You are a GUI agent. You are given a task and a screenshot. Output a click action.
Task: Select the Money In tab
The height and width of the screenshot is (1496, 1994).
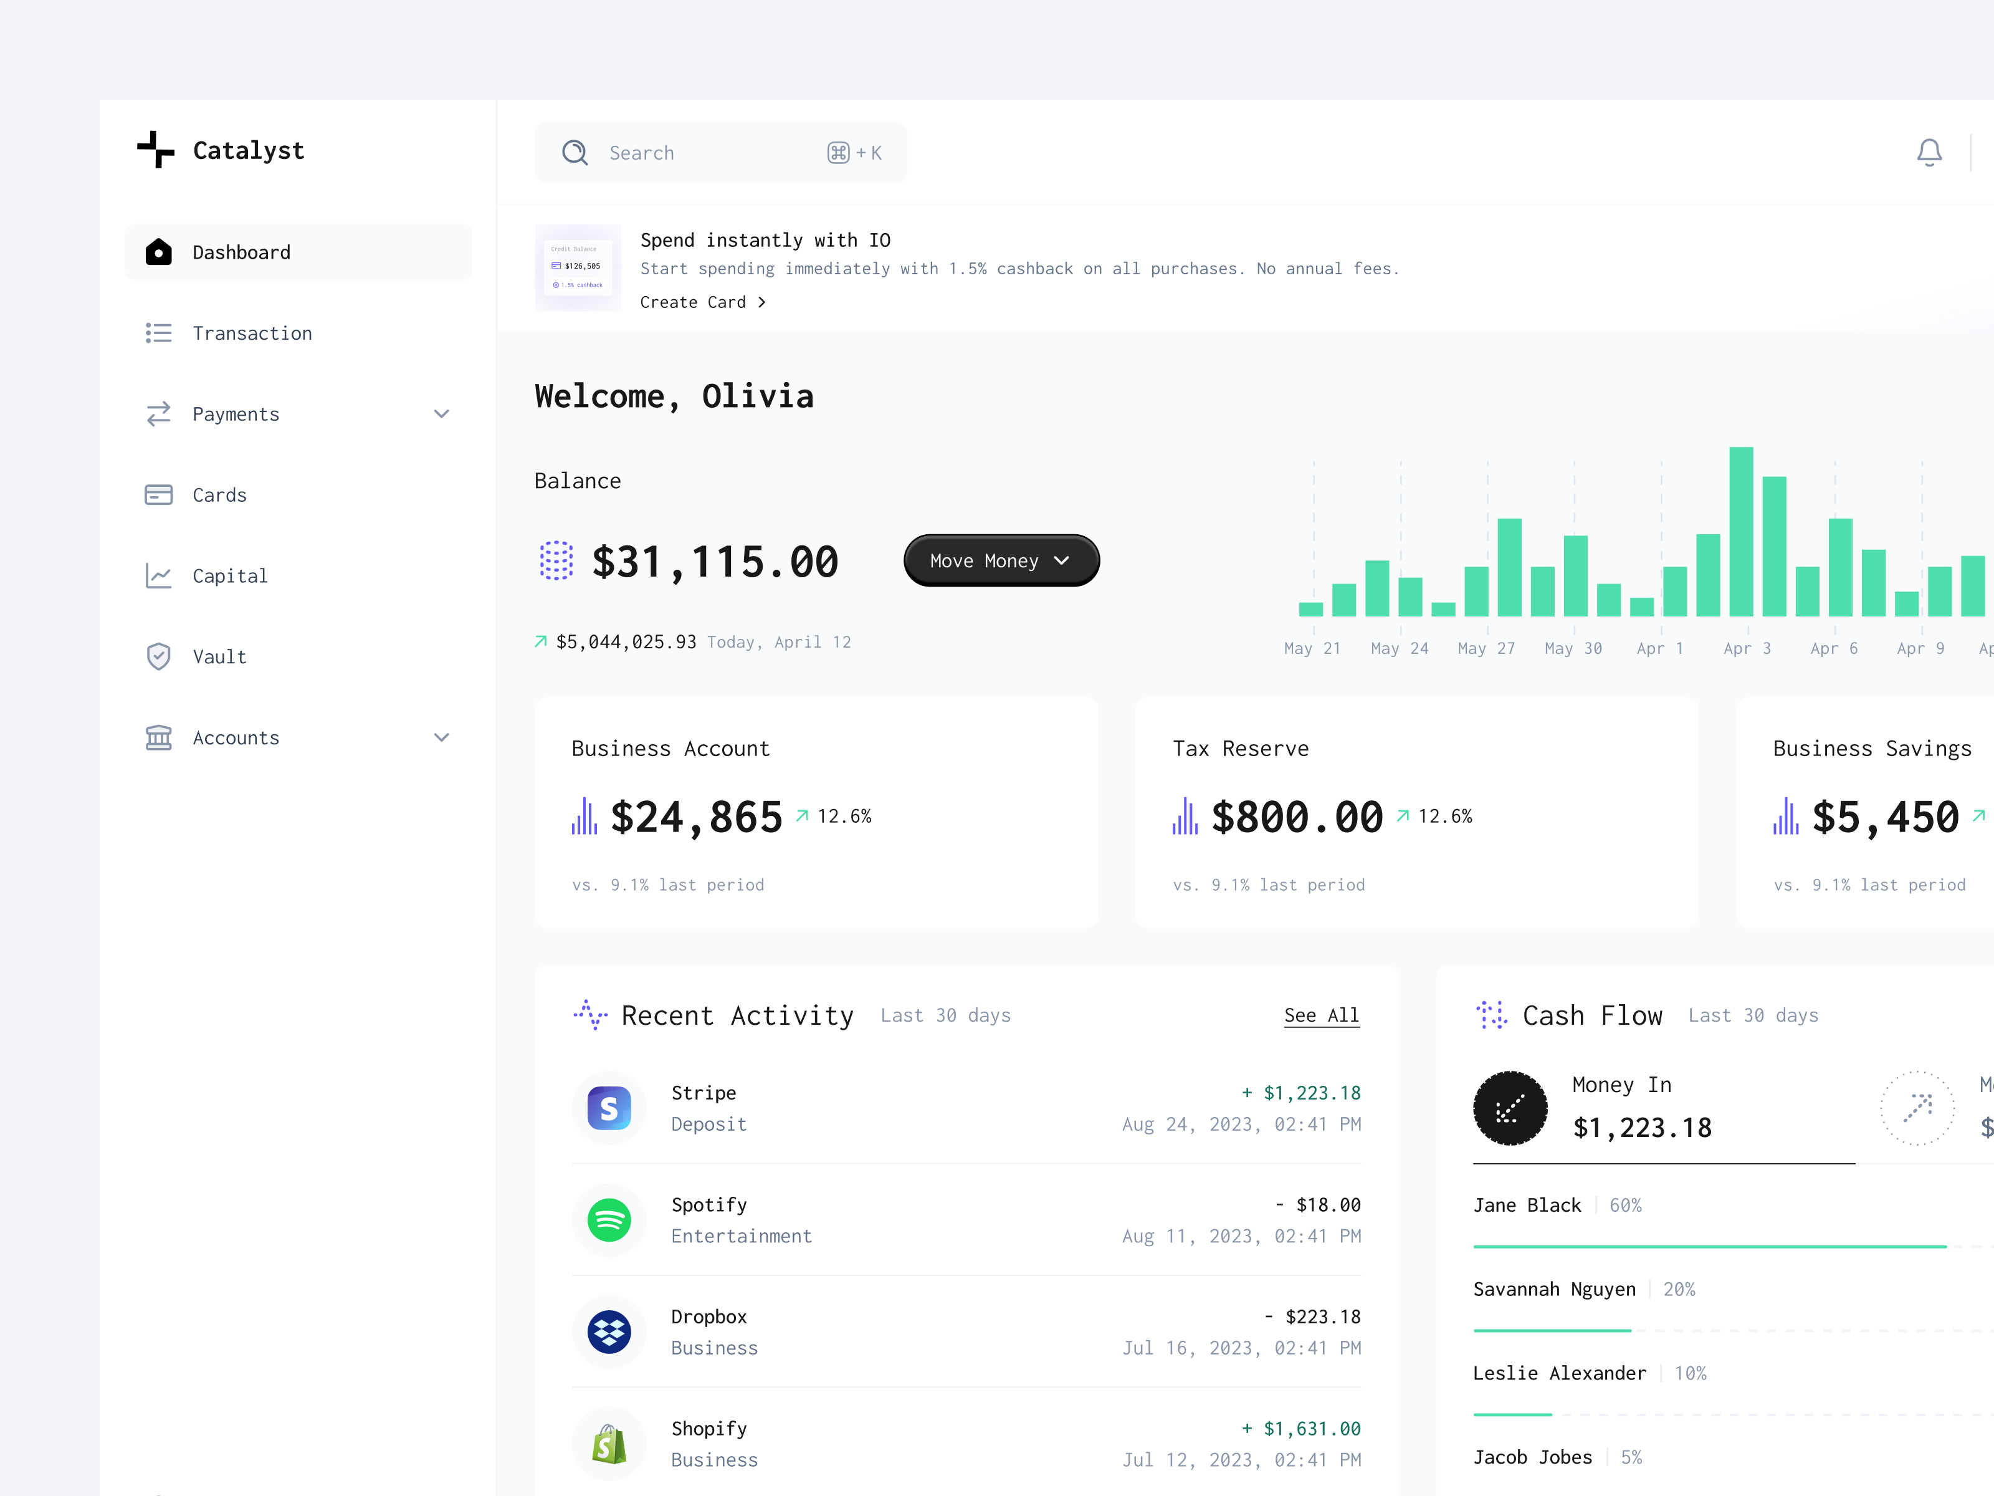(1664, 1109)
